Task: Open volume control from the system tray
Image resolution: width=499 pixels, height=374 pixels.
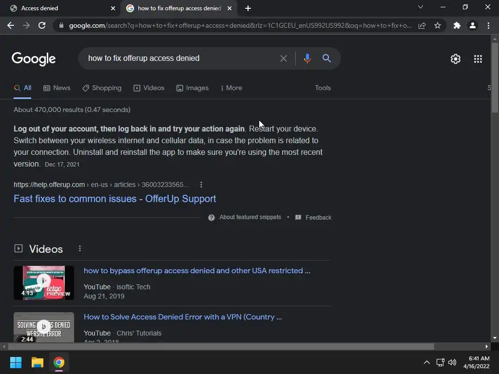Action: click(x=452, y=362)
